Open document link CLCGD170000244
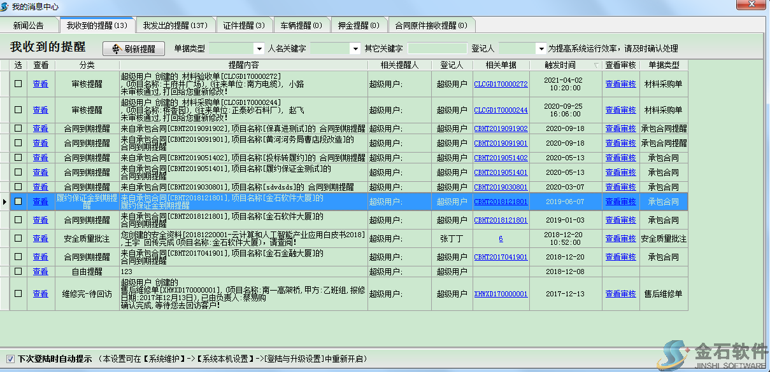 click(501, 110)
